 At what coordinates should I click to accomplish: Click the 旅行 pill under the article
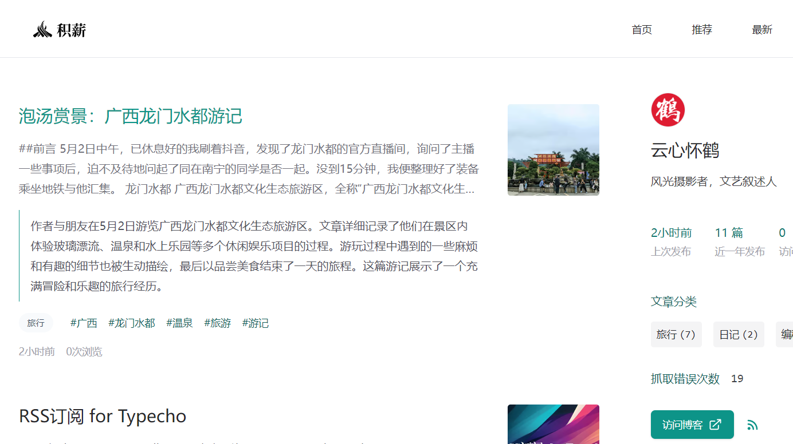(36, 323)
